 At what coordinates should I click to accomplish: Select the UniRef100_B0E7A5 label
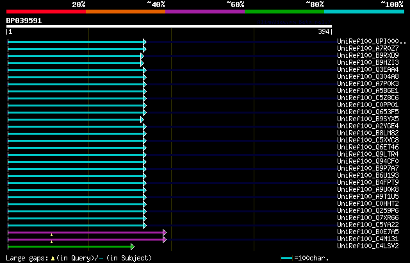coord(368,232)
